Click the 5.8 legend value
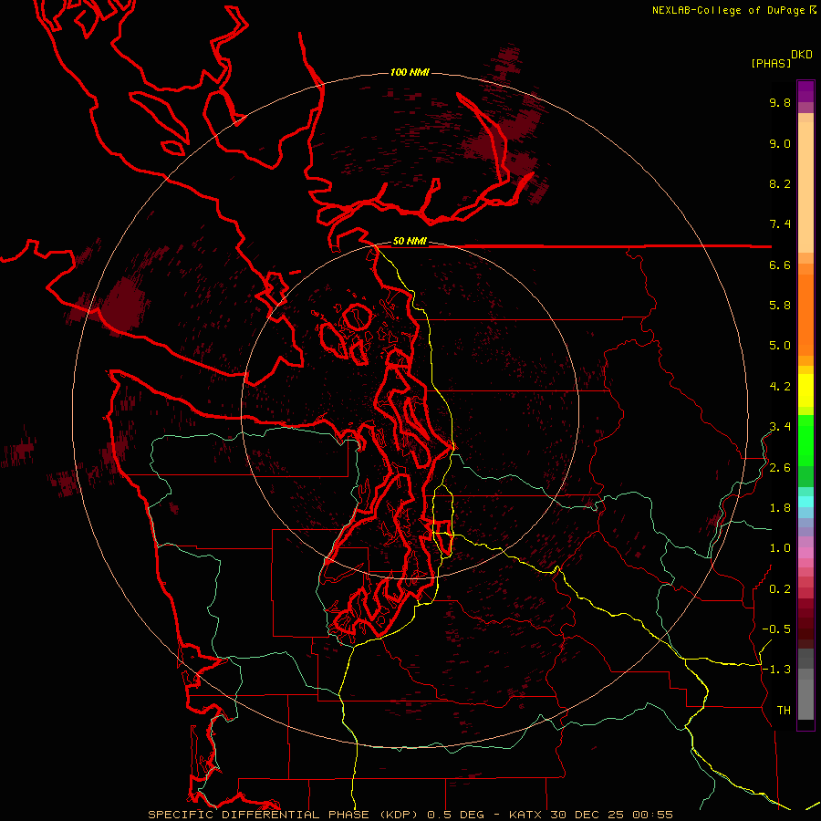821x821 pixels. coord(780,306)
